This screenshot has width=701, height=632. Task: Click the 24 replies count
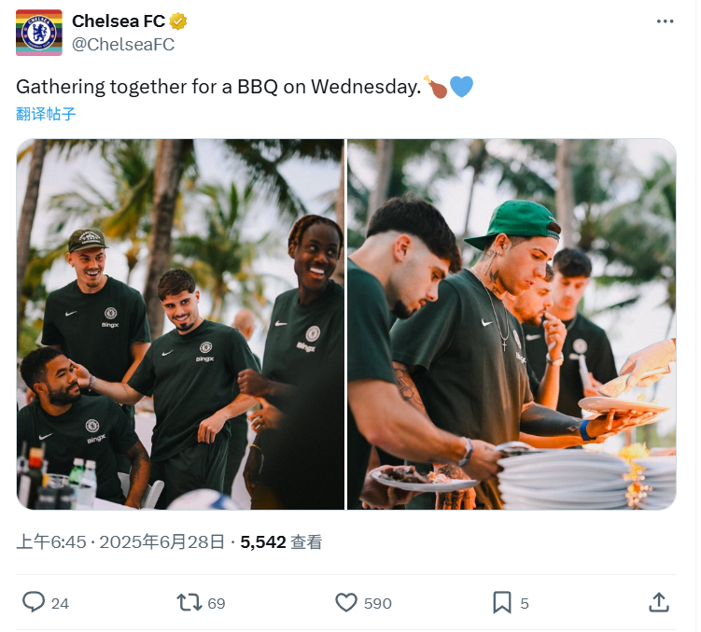click(x=60, y=603)
